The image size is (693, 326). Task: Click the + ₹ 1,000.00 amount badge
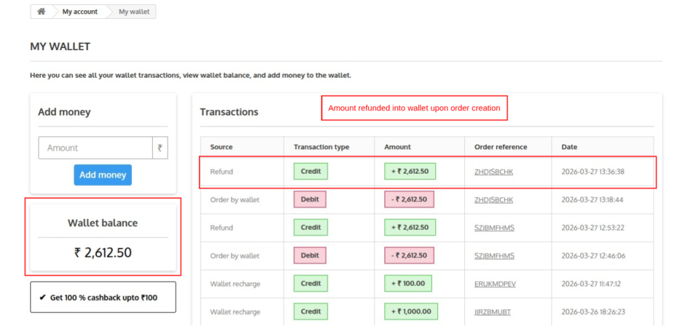point(411,312)
